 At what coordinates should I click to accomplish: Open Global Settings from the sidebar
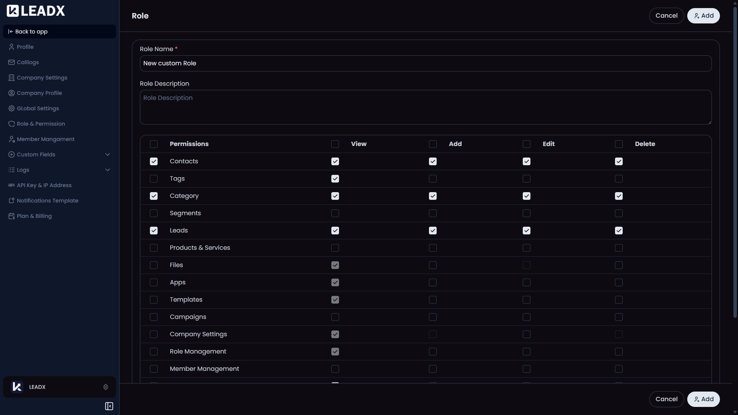37,108
